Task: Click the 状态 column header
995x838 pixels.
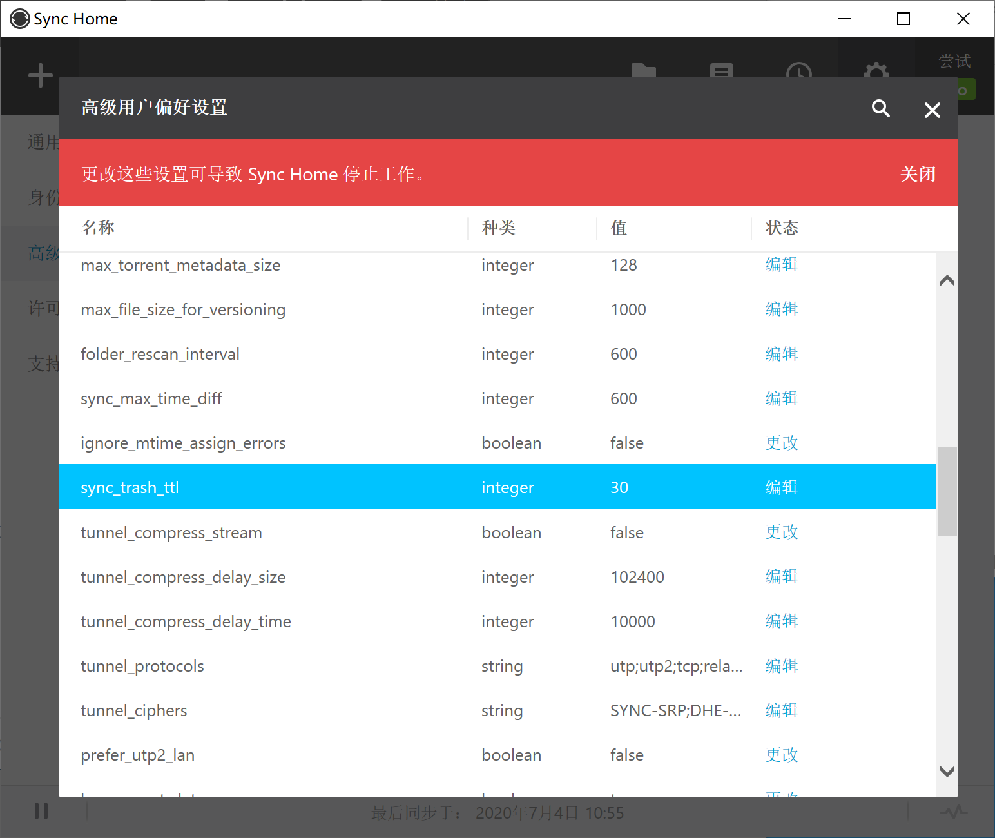Action: coord(782,228)
